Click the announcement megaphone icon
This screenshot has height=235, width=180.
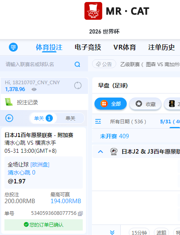pyautogui.click(x=98, y=64)
